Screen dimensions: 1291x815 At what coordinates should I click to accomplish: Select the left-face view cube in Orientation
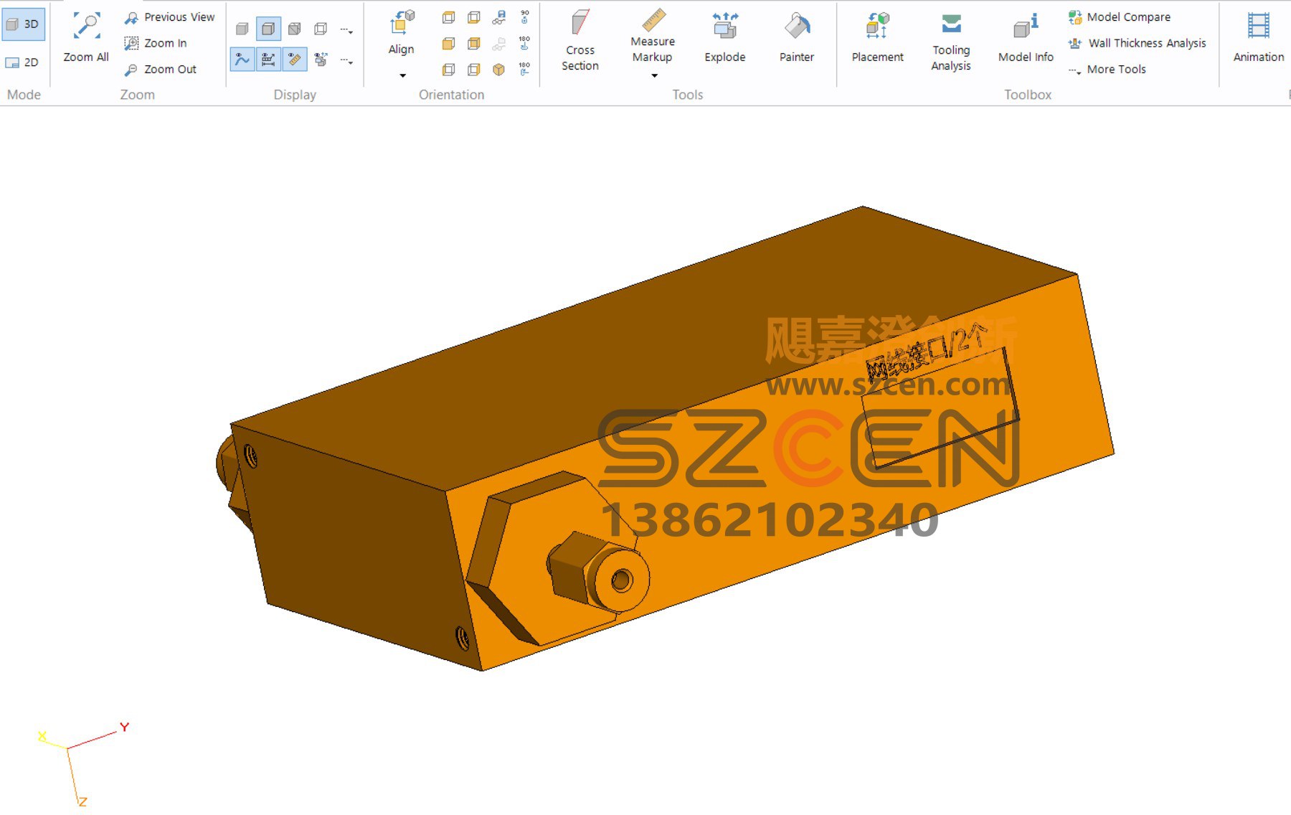coord(448,70)
